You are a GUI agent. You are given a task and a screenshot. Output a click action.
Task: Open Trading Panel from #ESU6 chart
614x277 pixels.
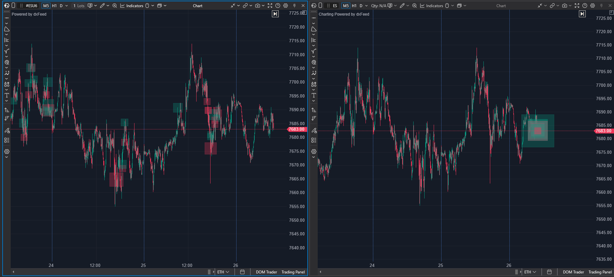[293, 272]
